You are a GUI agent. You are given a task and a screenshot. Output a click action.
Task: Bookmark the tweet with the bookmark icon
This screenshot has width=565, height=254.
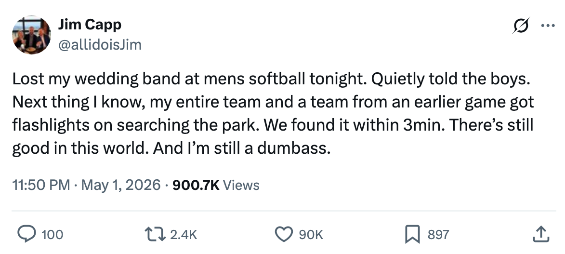[413, 234]
